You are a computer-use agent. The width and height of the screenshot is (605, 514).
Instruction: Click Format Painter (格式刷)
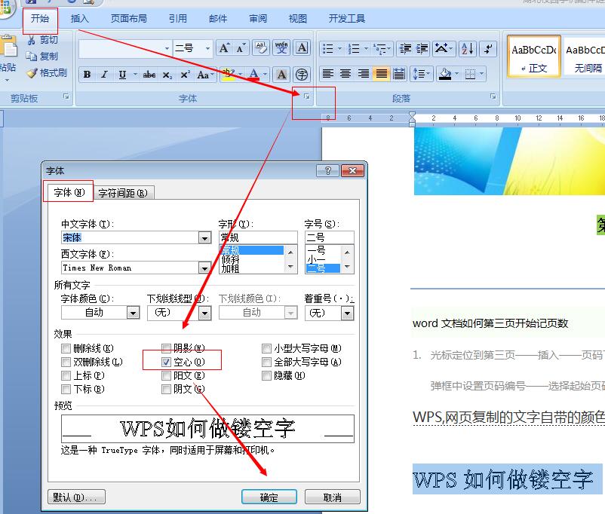[46, 72]
